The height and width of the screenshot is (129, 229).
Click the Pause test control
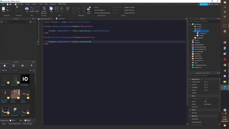click(x=57, y=9)
